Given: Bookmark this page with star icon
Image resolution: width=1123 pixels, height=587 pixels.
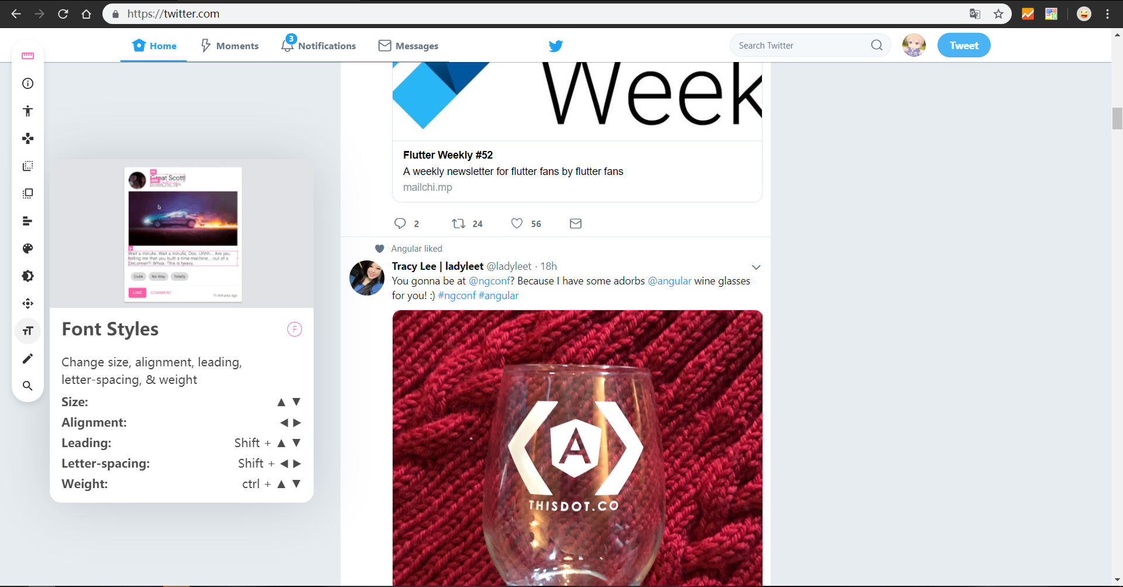Looking at the screenshot, I should 998,14.
